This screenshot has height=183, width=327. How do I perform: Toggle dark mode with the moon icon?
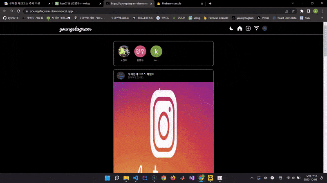(231, 28)
